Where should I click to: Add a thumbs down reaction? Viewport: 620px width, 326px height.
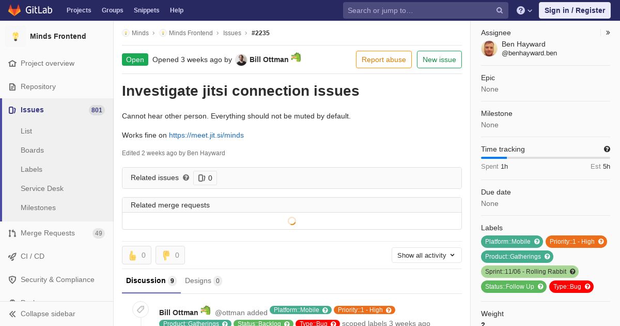[x=170, y=255]
